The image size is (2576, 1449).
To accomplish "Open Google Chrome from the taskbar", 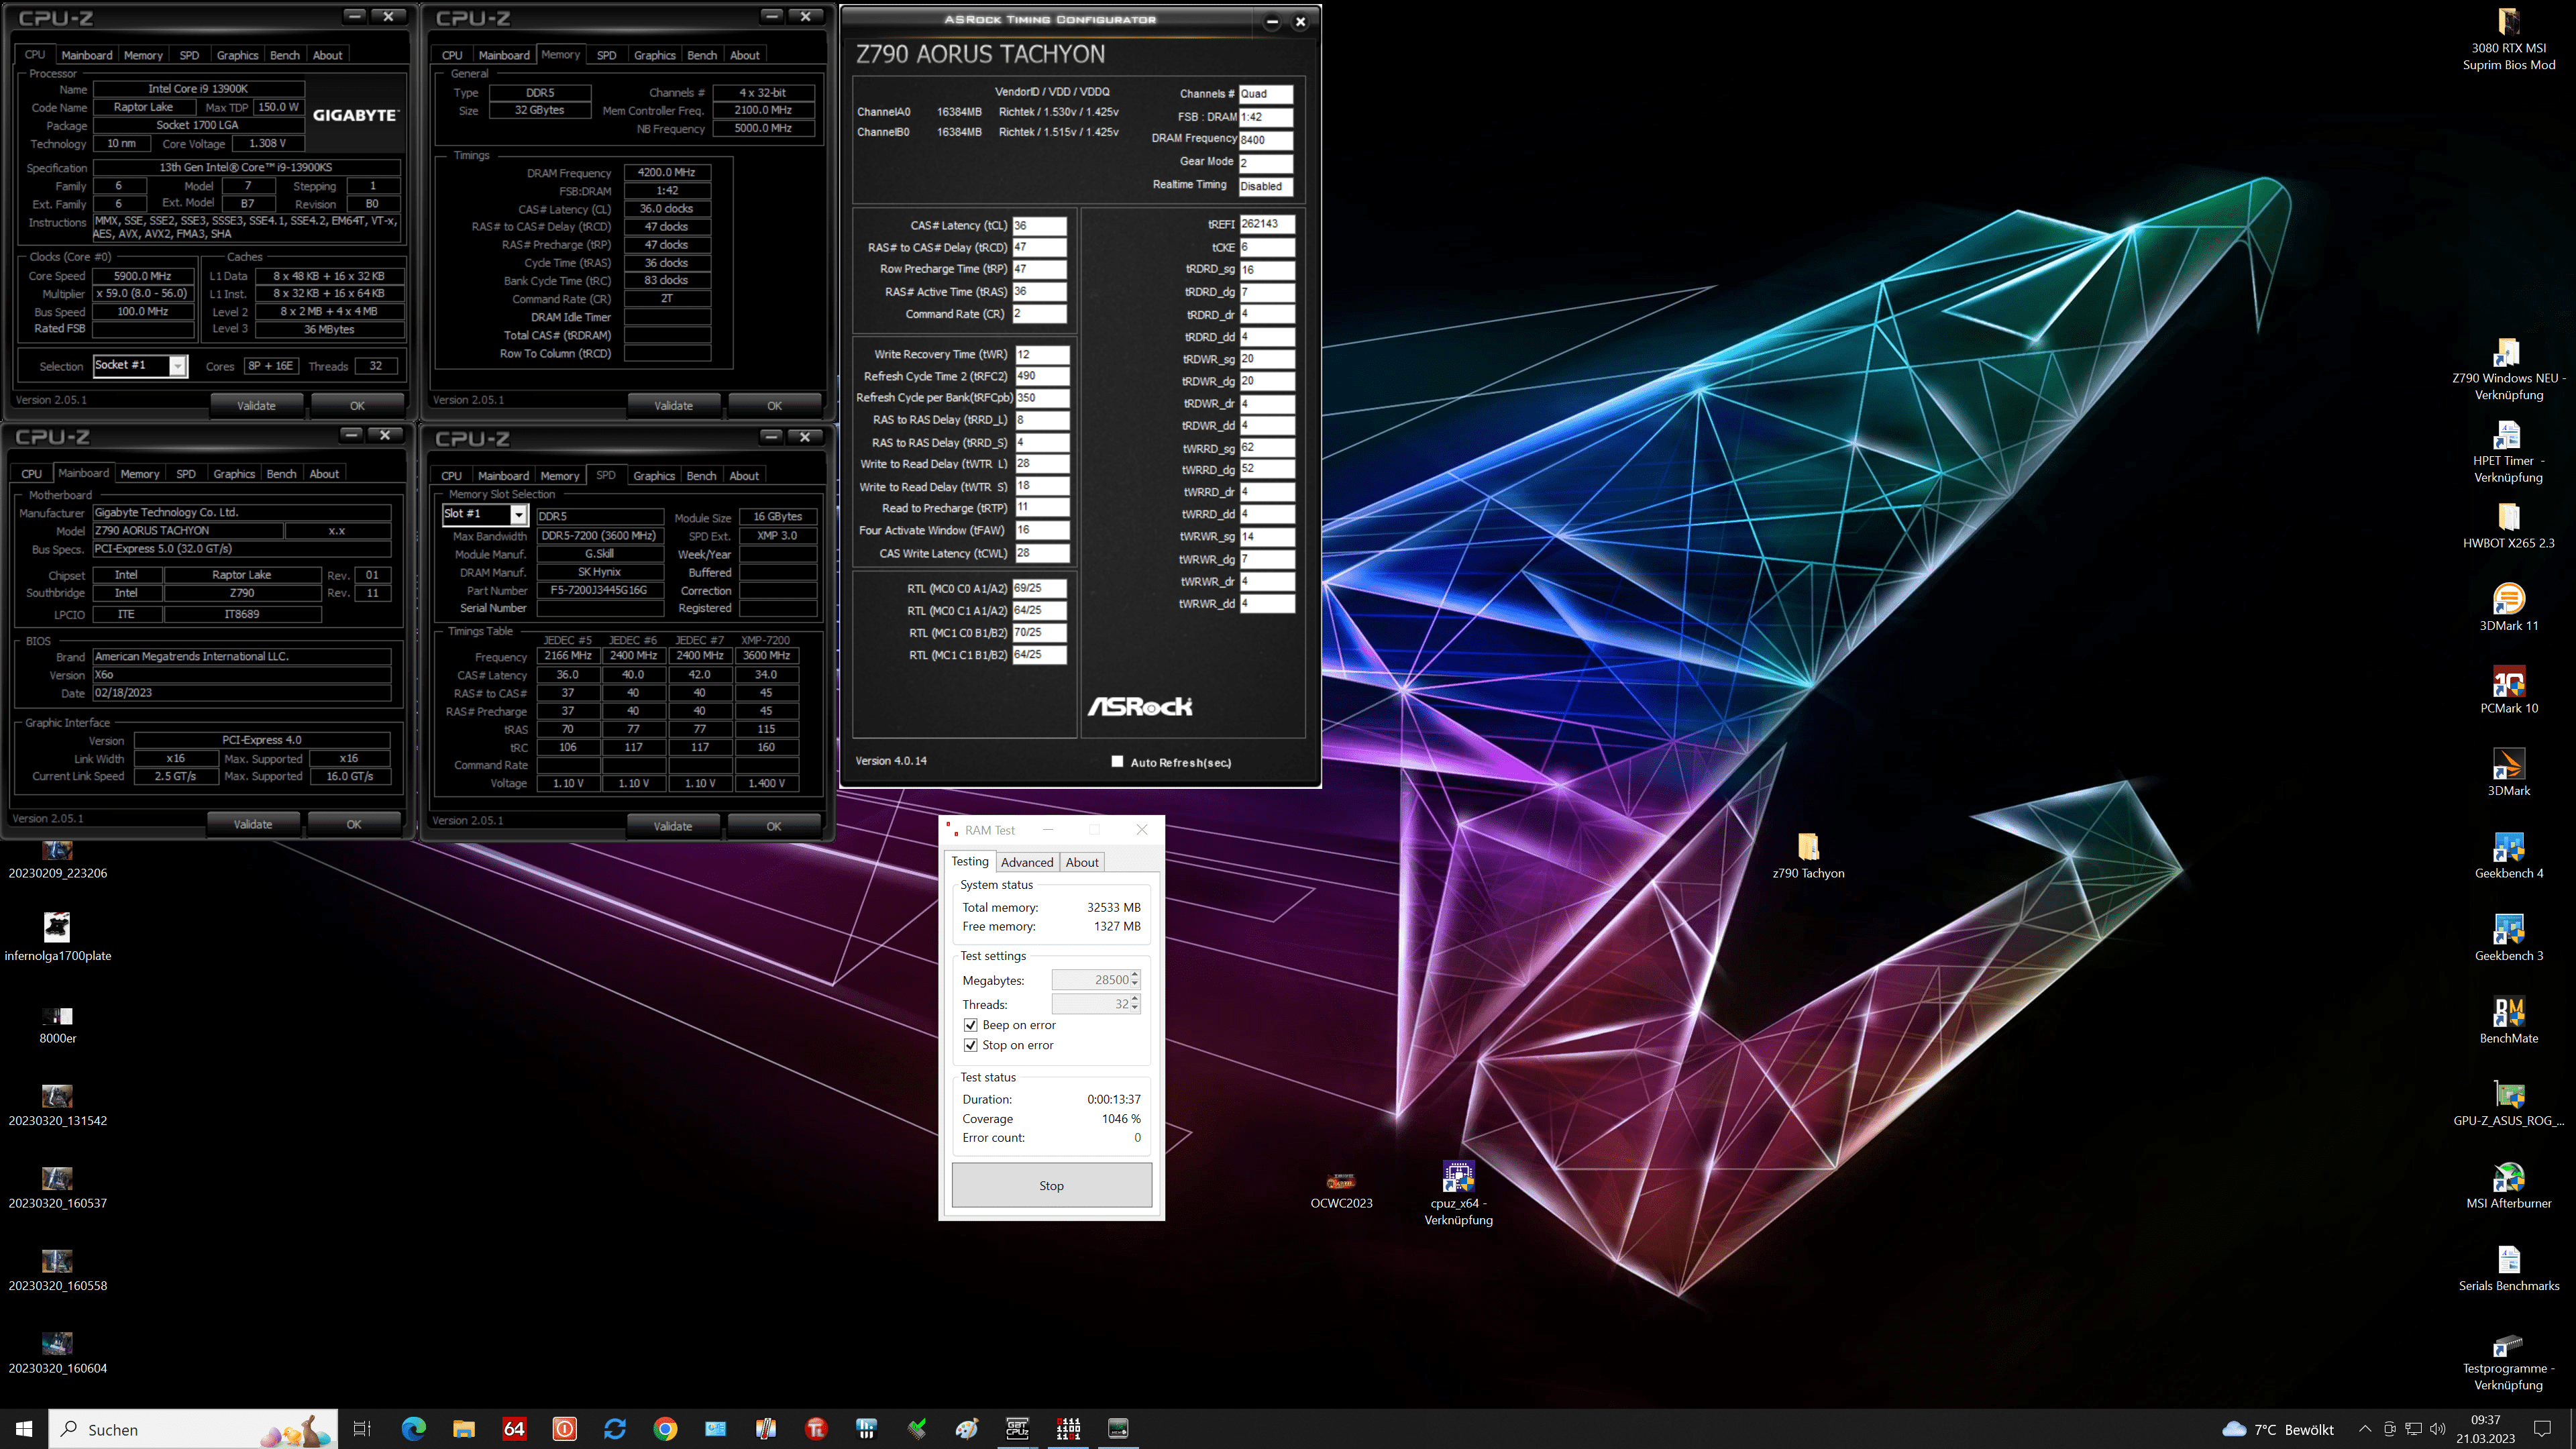I will pyautogui.click(x=665, y=1428).
